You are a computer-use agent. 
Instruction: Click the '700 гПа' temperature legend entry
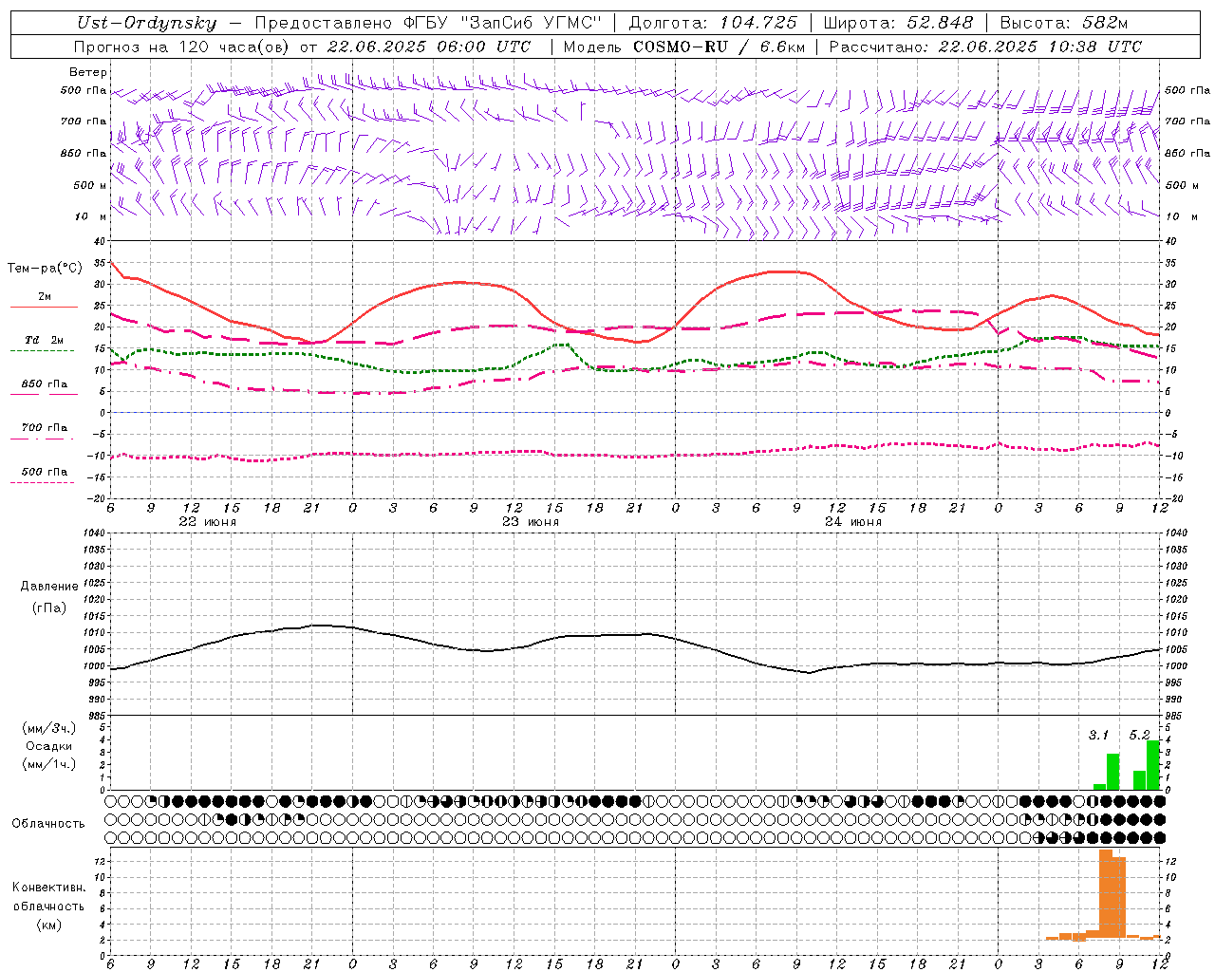45,428
